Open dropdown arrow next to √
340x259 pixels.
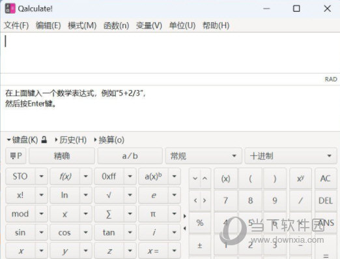130,195
